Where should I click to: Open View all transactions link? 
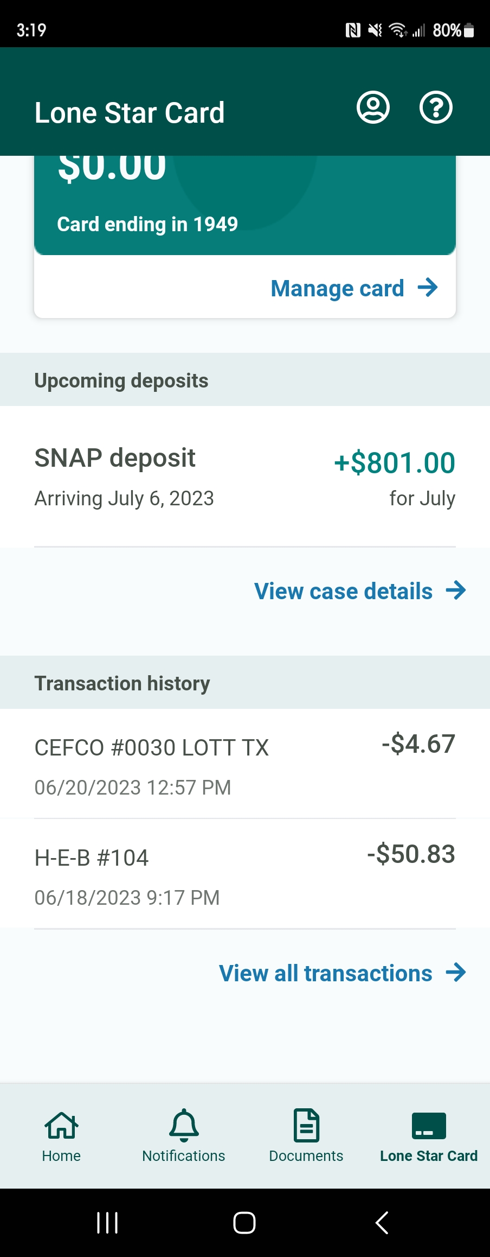(325, 973)
